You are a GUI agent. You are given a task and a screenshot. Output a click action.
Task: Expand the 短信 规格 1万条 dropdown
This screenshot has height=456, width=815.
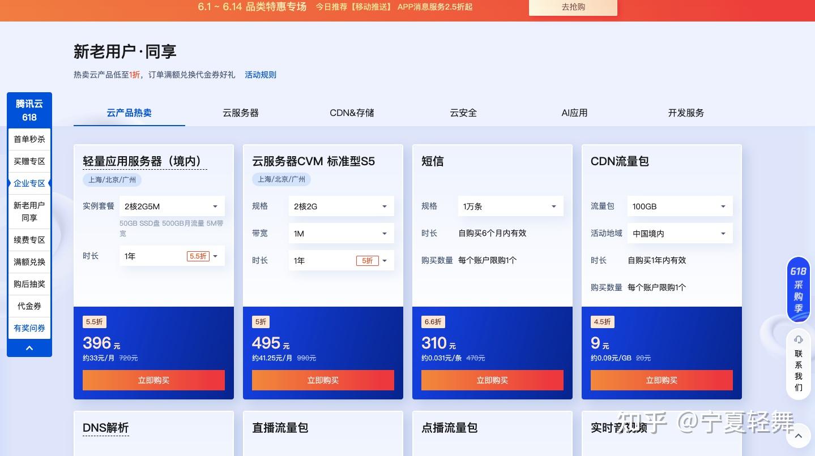[511, 207]
